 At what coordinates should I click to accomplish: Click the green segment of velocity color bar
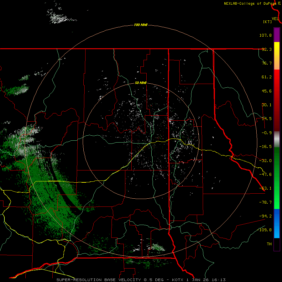(x=277, y=178)
